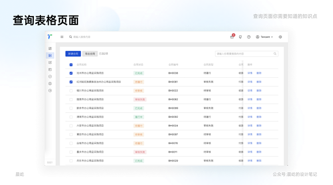
Task: Open 详情 link for row BH0024
Action: pyautogui.click(x=250, y=125)
